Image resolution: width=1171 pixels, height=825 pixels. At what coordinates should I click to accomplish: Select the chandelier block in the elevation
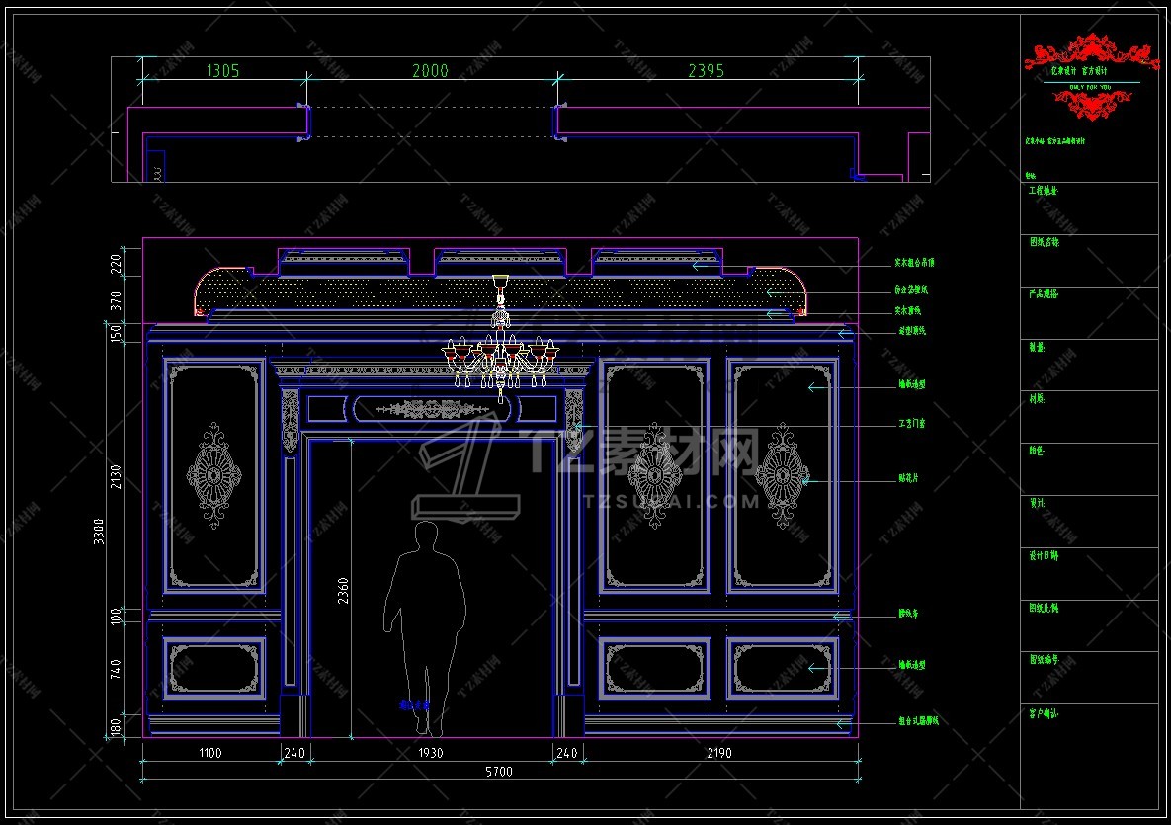point(500,340)
